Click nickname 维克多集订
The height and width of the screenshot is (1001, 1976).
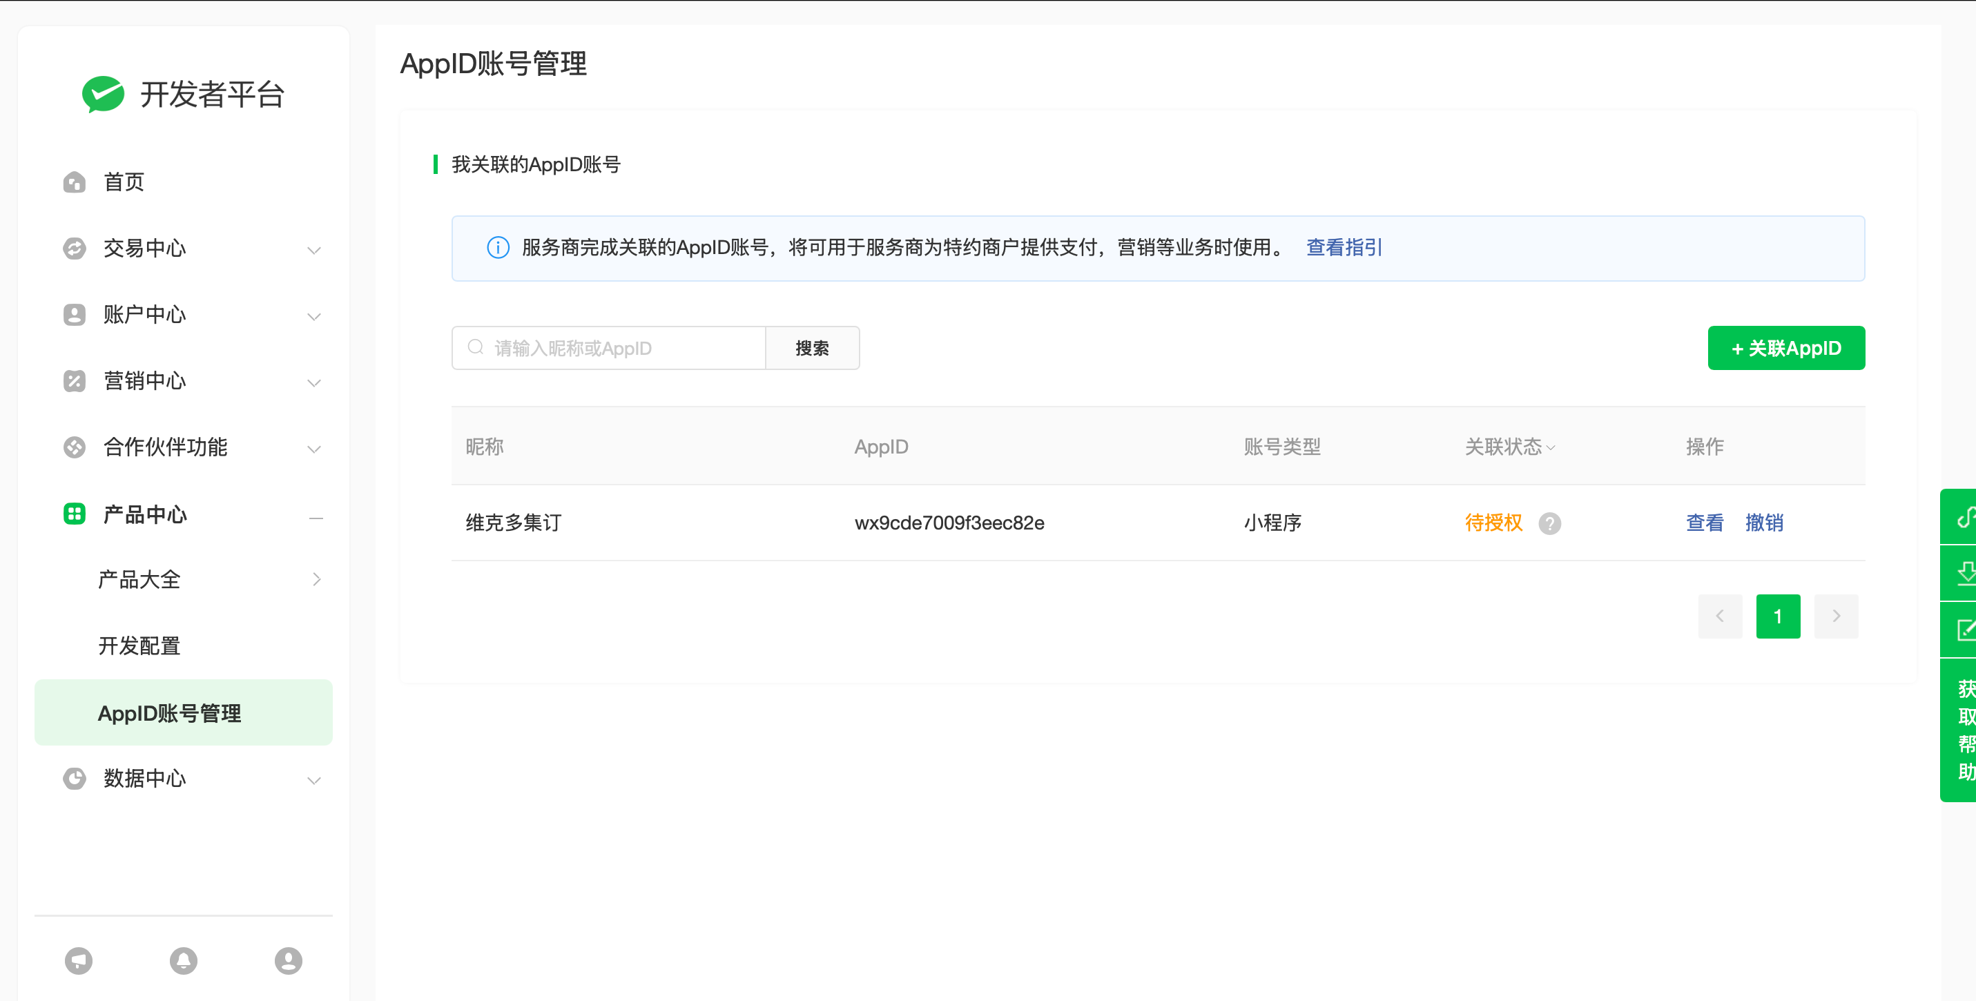click(514, 523)
